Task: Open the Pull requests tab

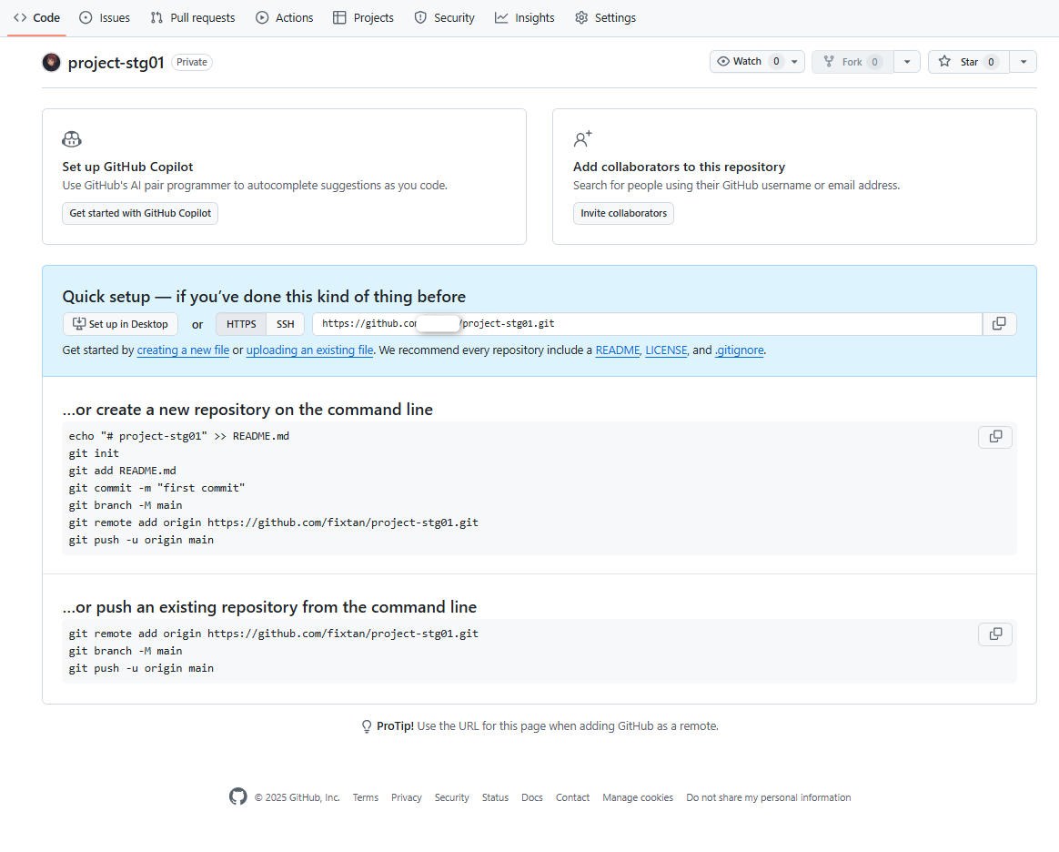Action: point(193,18)
